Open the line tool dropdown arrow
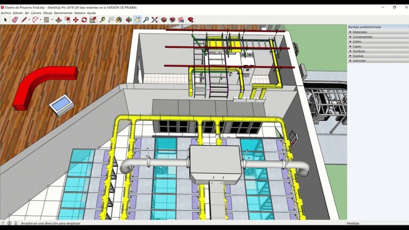 [x=29, y=20]
